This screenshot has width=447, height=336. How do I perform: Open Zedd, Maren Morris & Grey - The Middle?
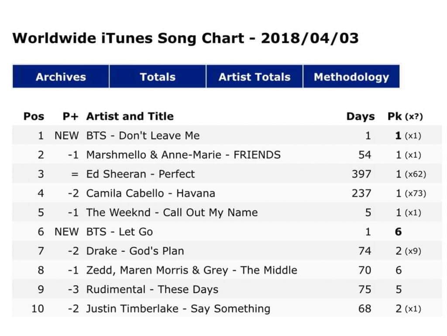click(x=191, y=270)
